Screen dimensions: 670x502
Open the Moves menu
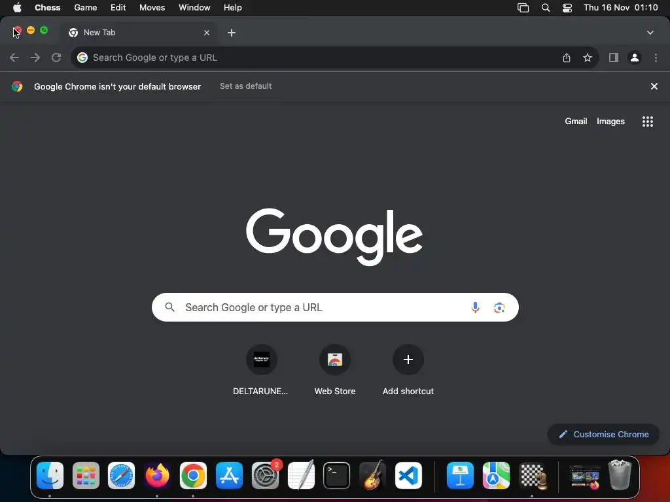[x=152, y=8]
